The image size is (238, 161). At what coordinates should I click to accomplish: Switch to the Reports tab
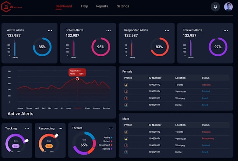[102, 6]
